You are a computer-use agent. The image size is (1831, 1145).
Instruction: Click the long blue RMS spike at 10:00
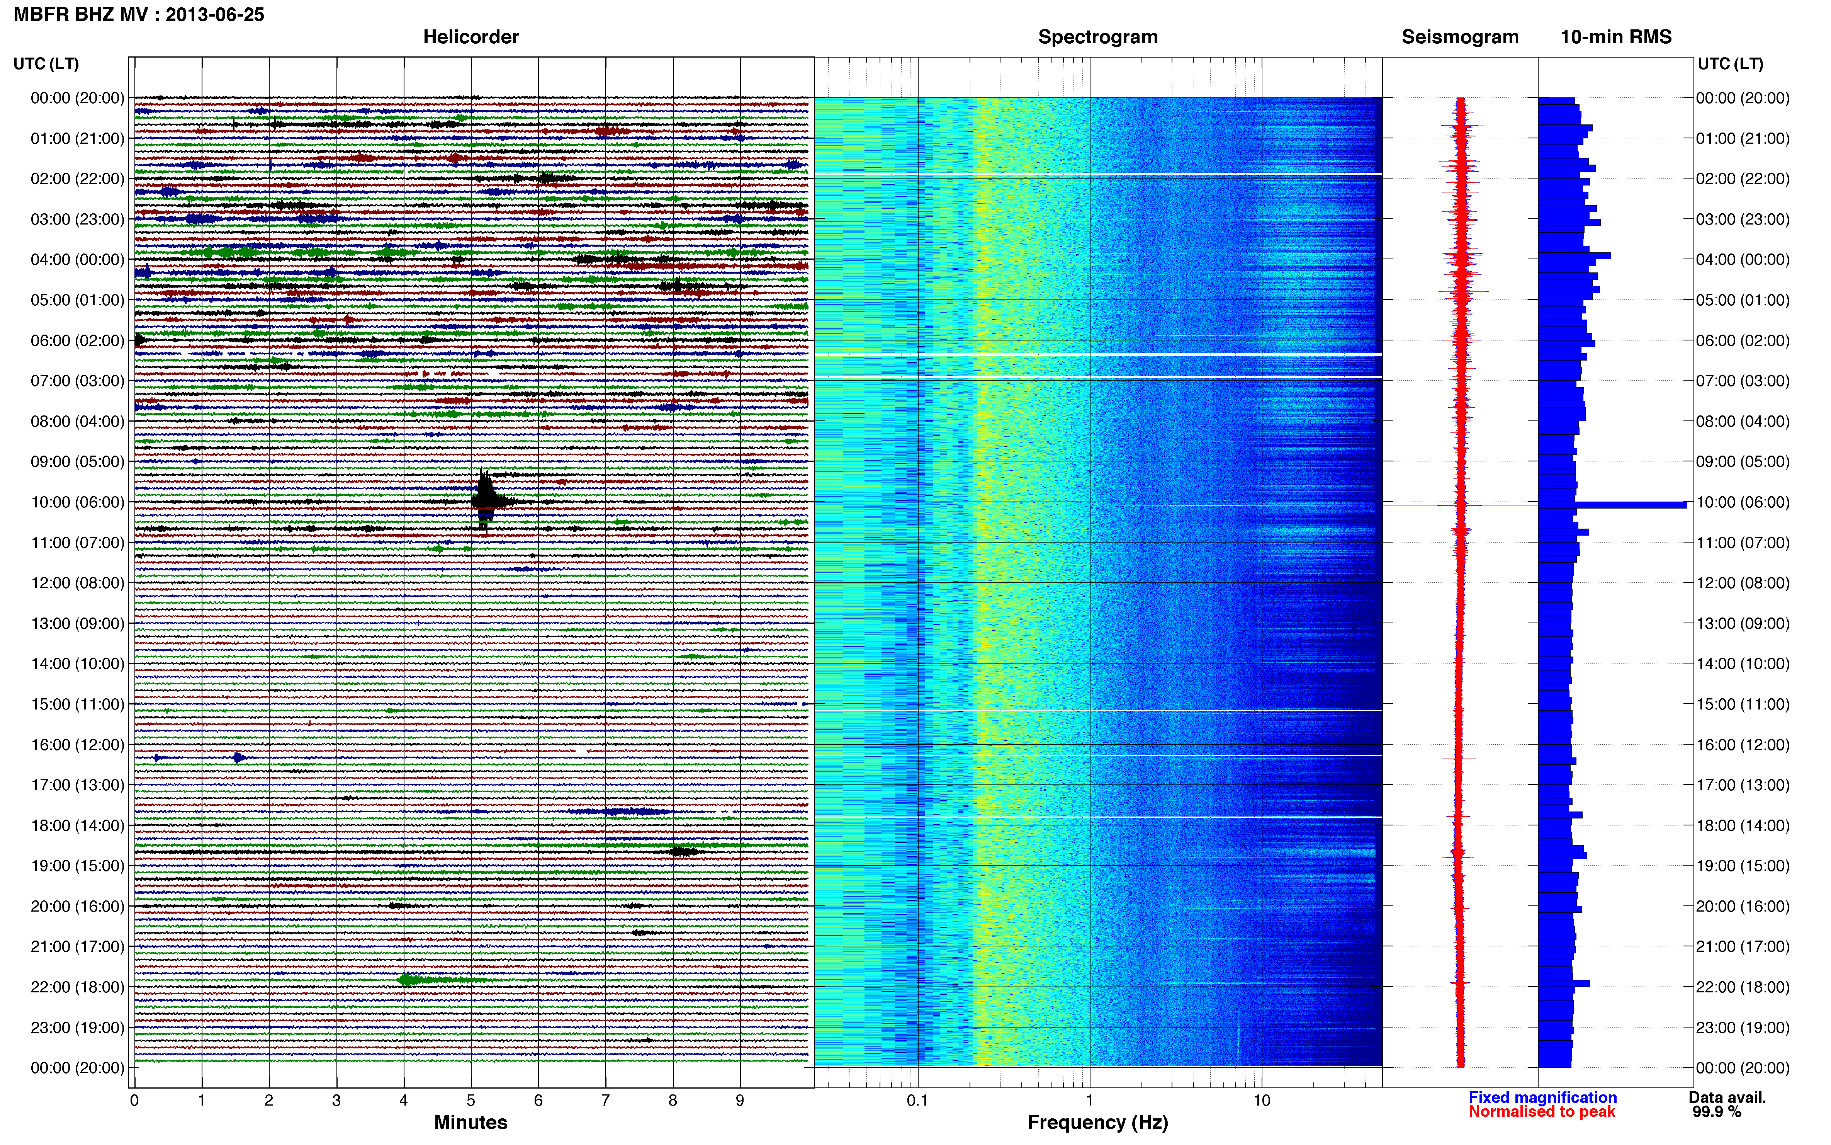click(1631, 504)
